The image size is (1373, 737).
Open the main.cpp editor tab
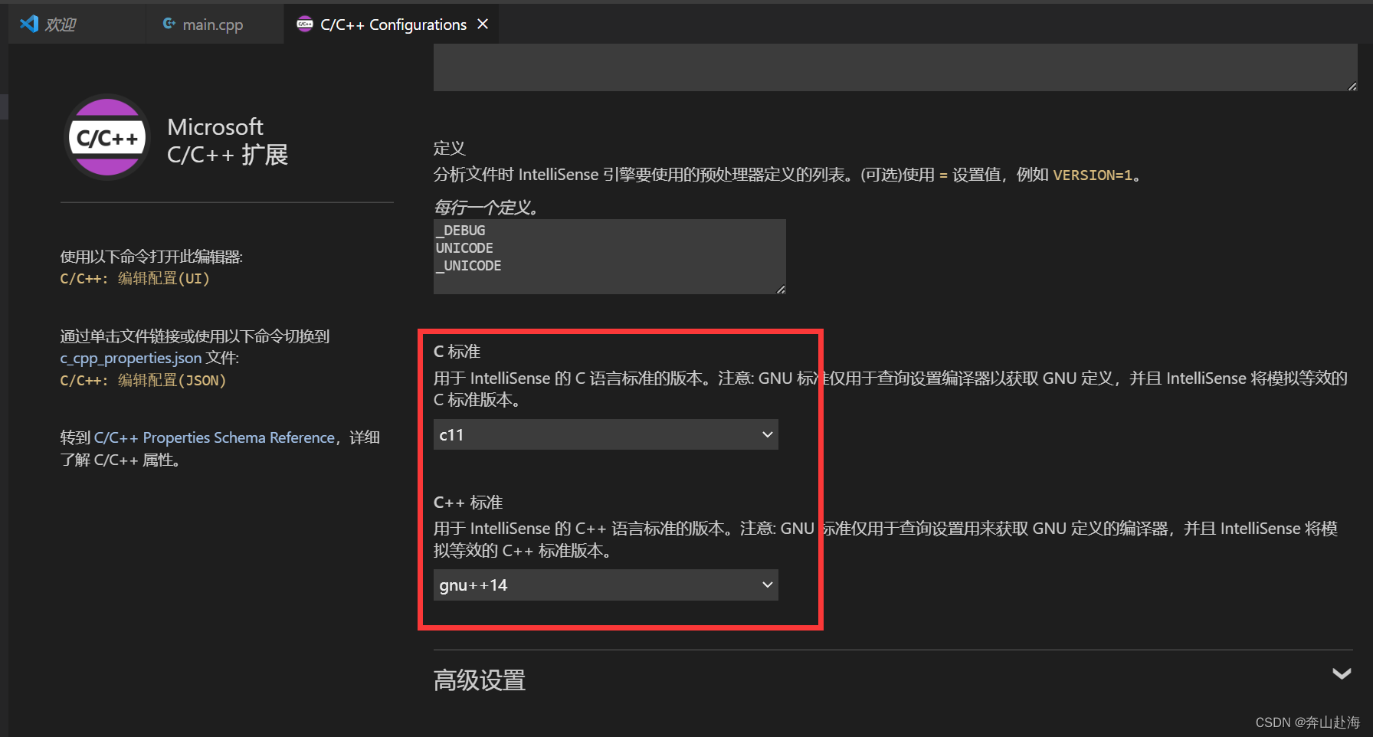point(215,25)
